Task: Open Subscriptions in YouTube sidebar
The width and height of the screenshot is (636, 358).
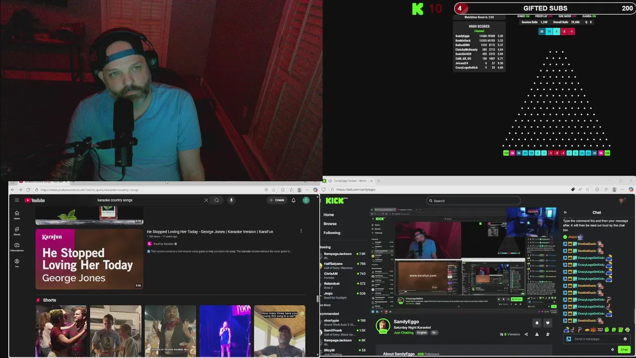Action: 17,247
